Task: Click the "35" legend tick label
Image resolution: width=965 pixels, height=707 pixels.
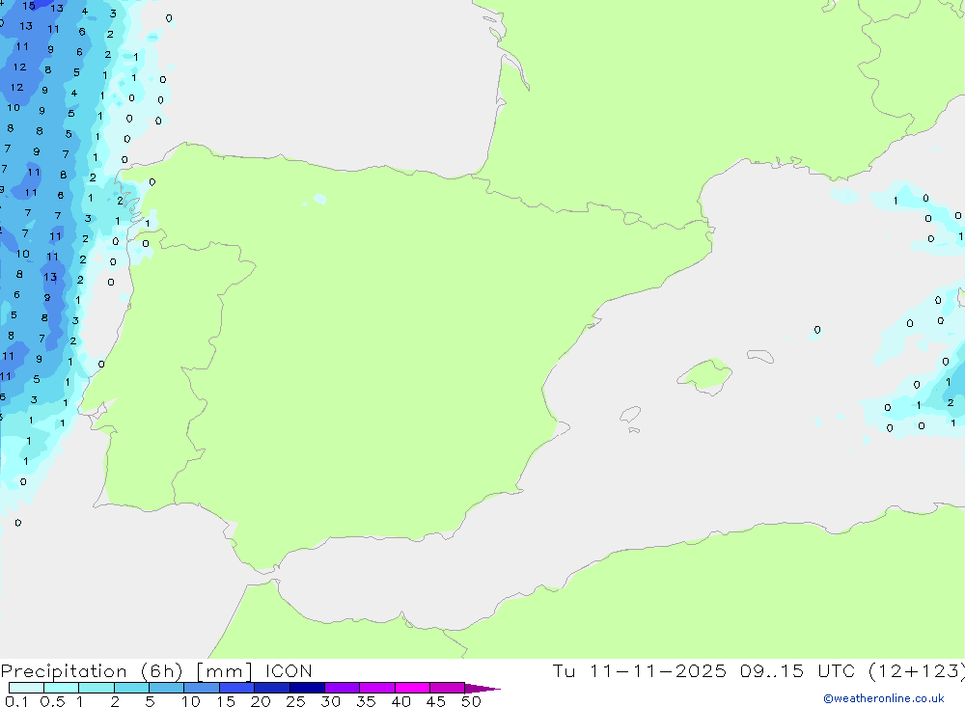Action: click(366, 701)
